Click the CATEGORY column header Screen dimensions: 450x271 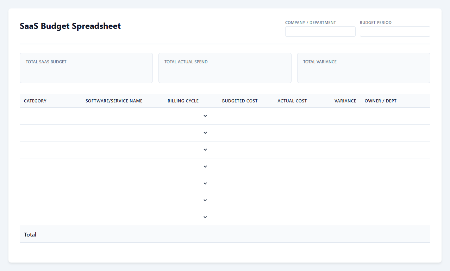[x=35, y=101]
